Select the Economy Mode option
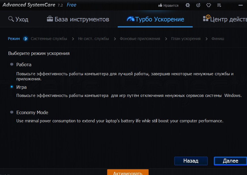The width and height of the screenshot is (247, 175). tap(12, 112)
